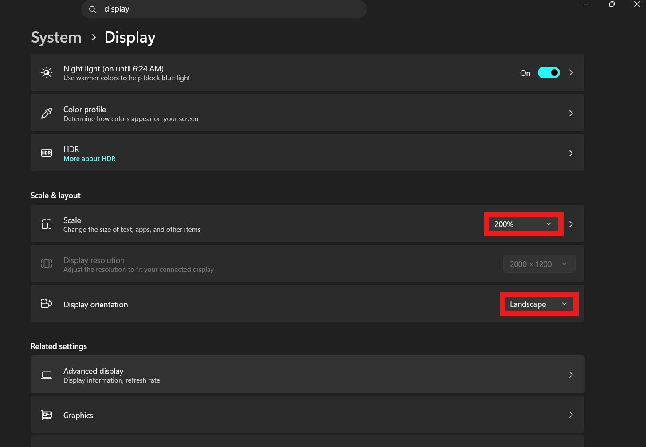Viewport: 646px width, 447px height.
Task: Open the Display orientation Landscape dropdown
Action: (539, 304)
